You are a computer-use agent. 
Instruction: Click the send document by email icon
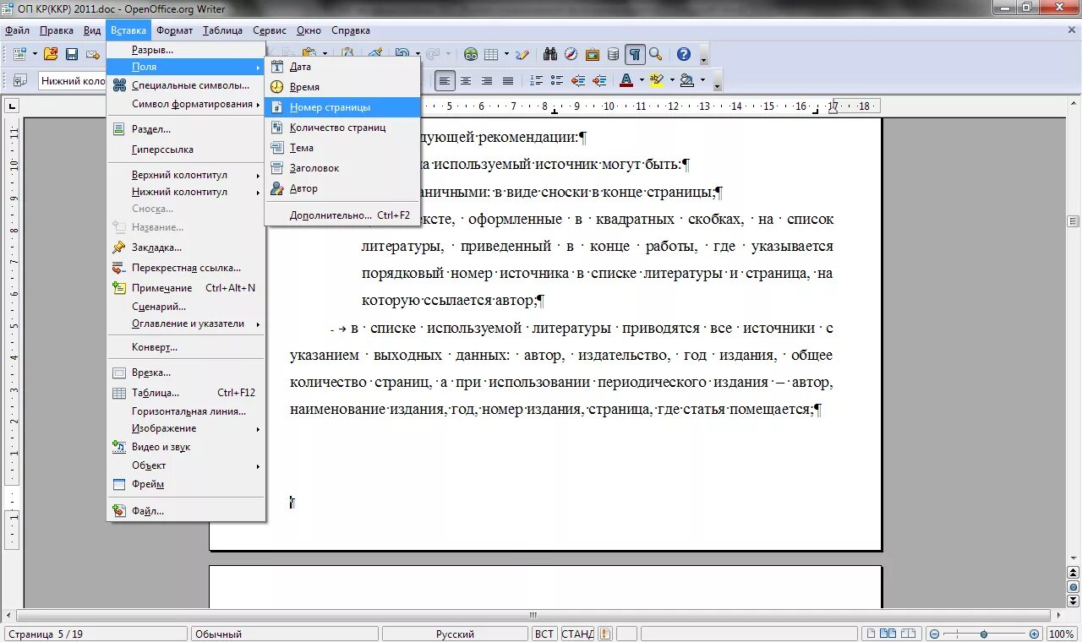point(92,54)
